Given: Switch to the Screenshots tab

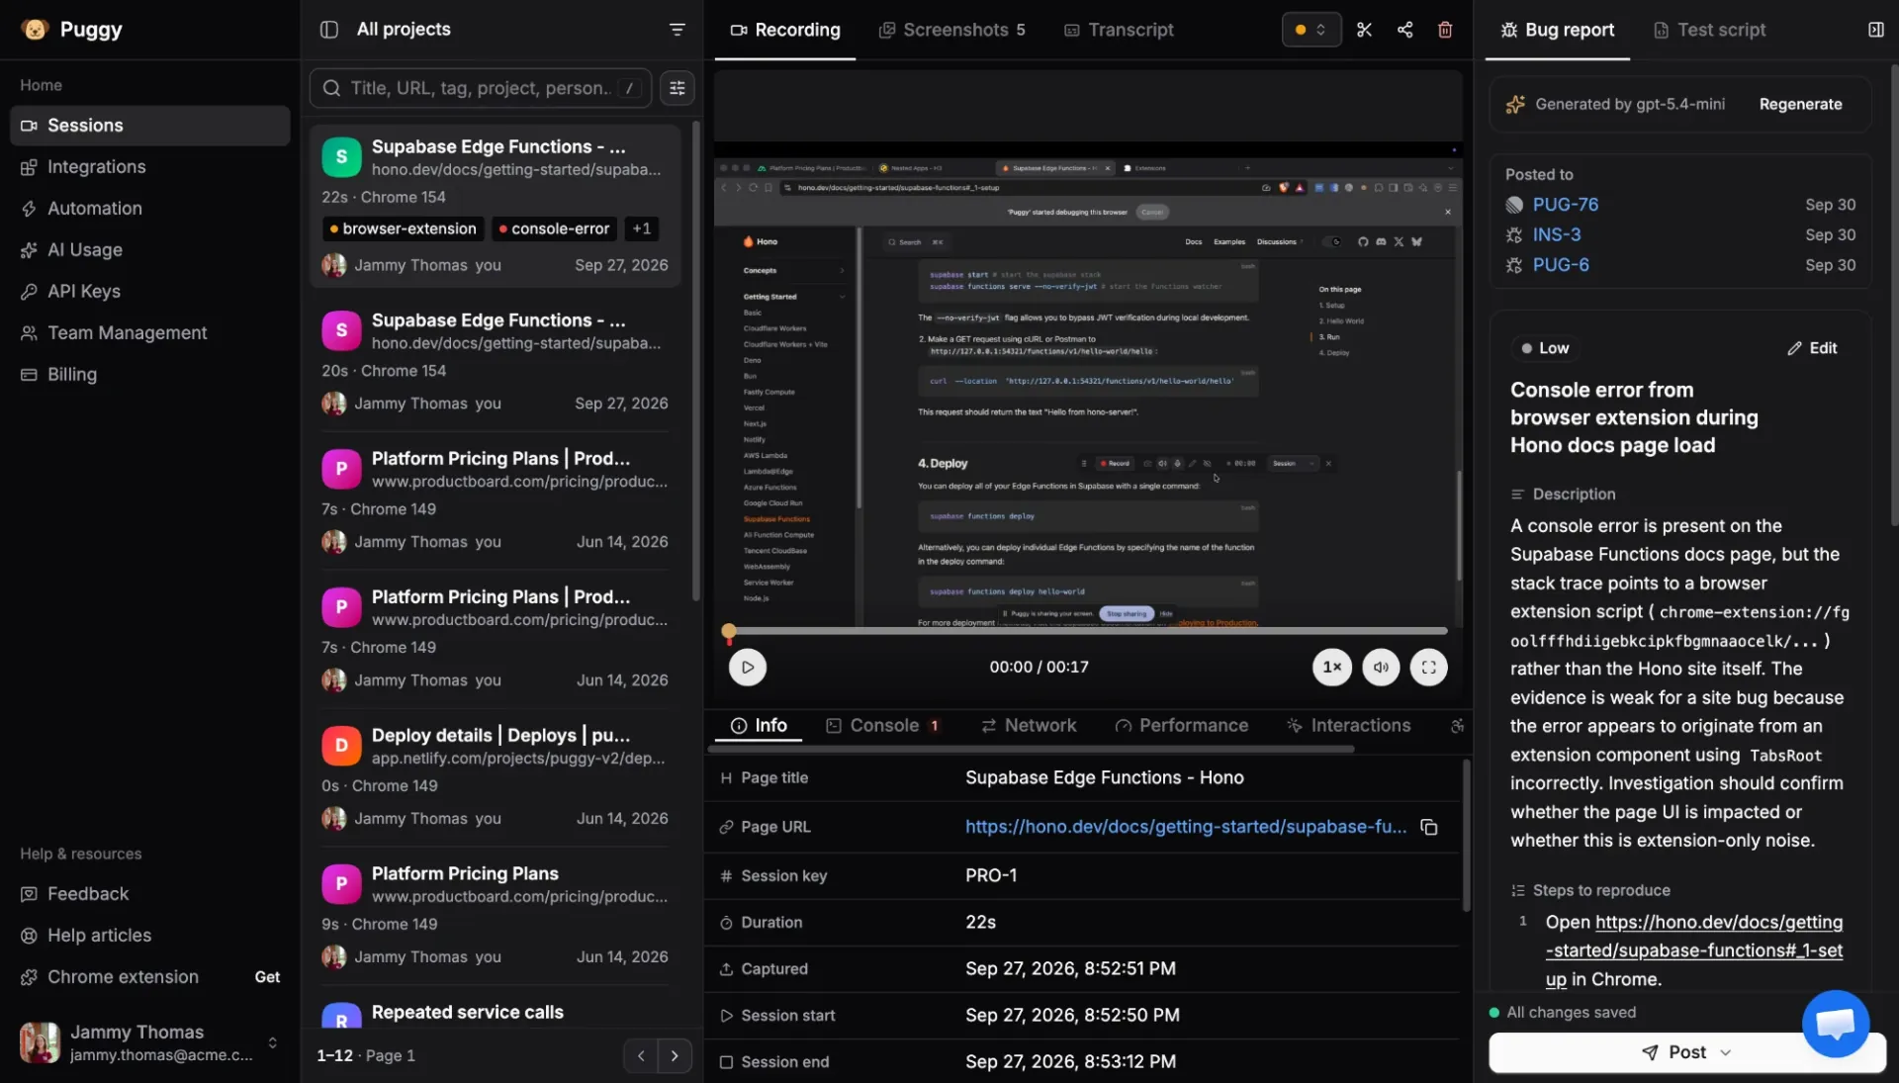Looking at the screenshot, I should 952,30.
